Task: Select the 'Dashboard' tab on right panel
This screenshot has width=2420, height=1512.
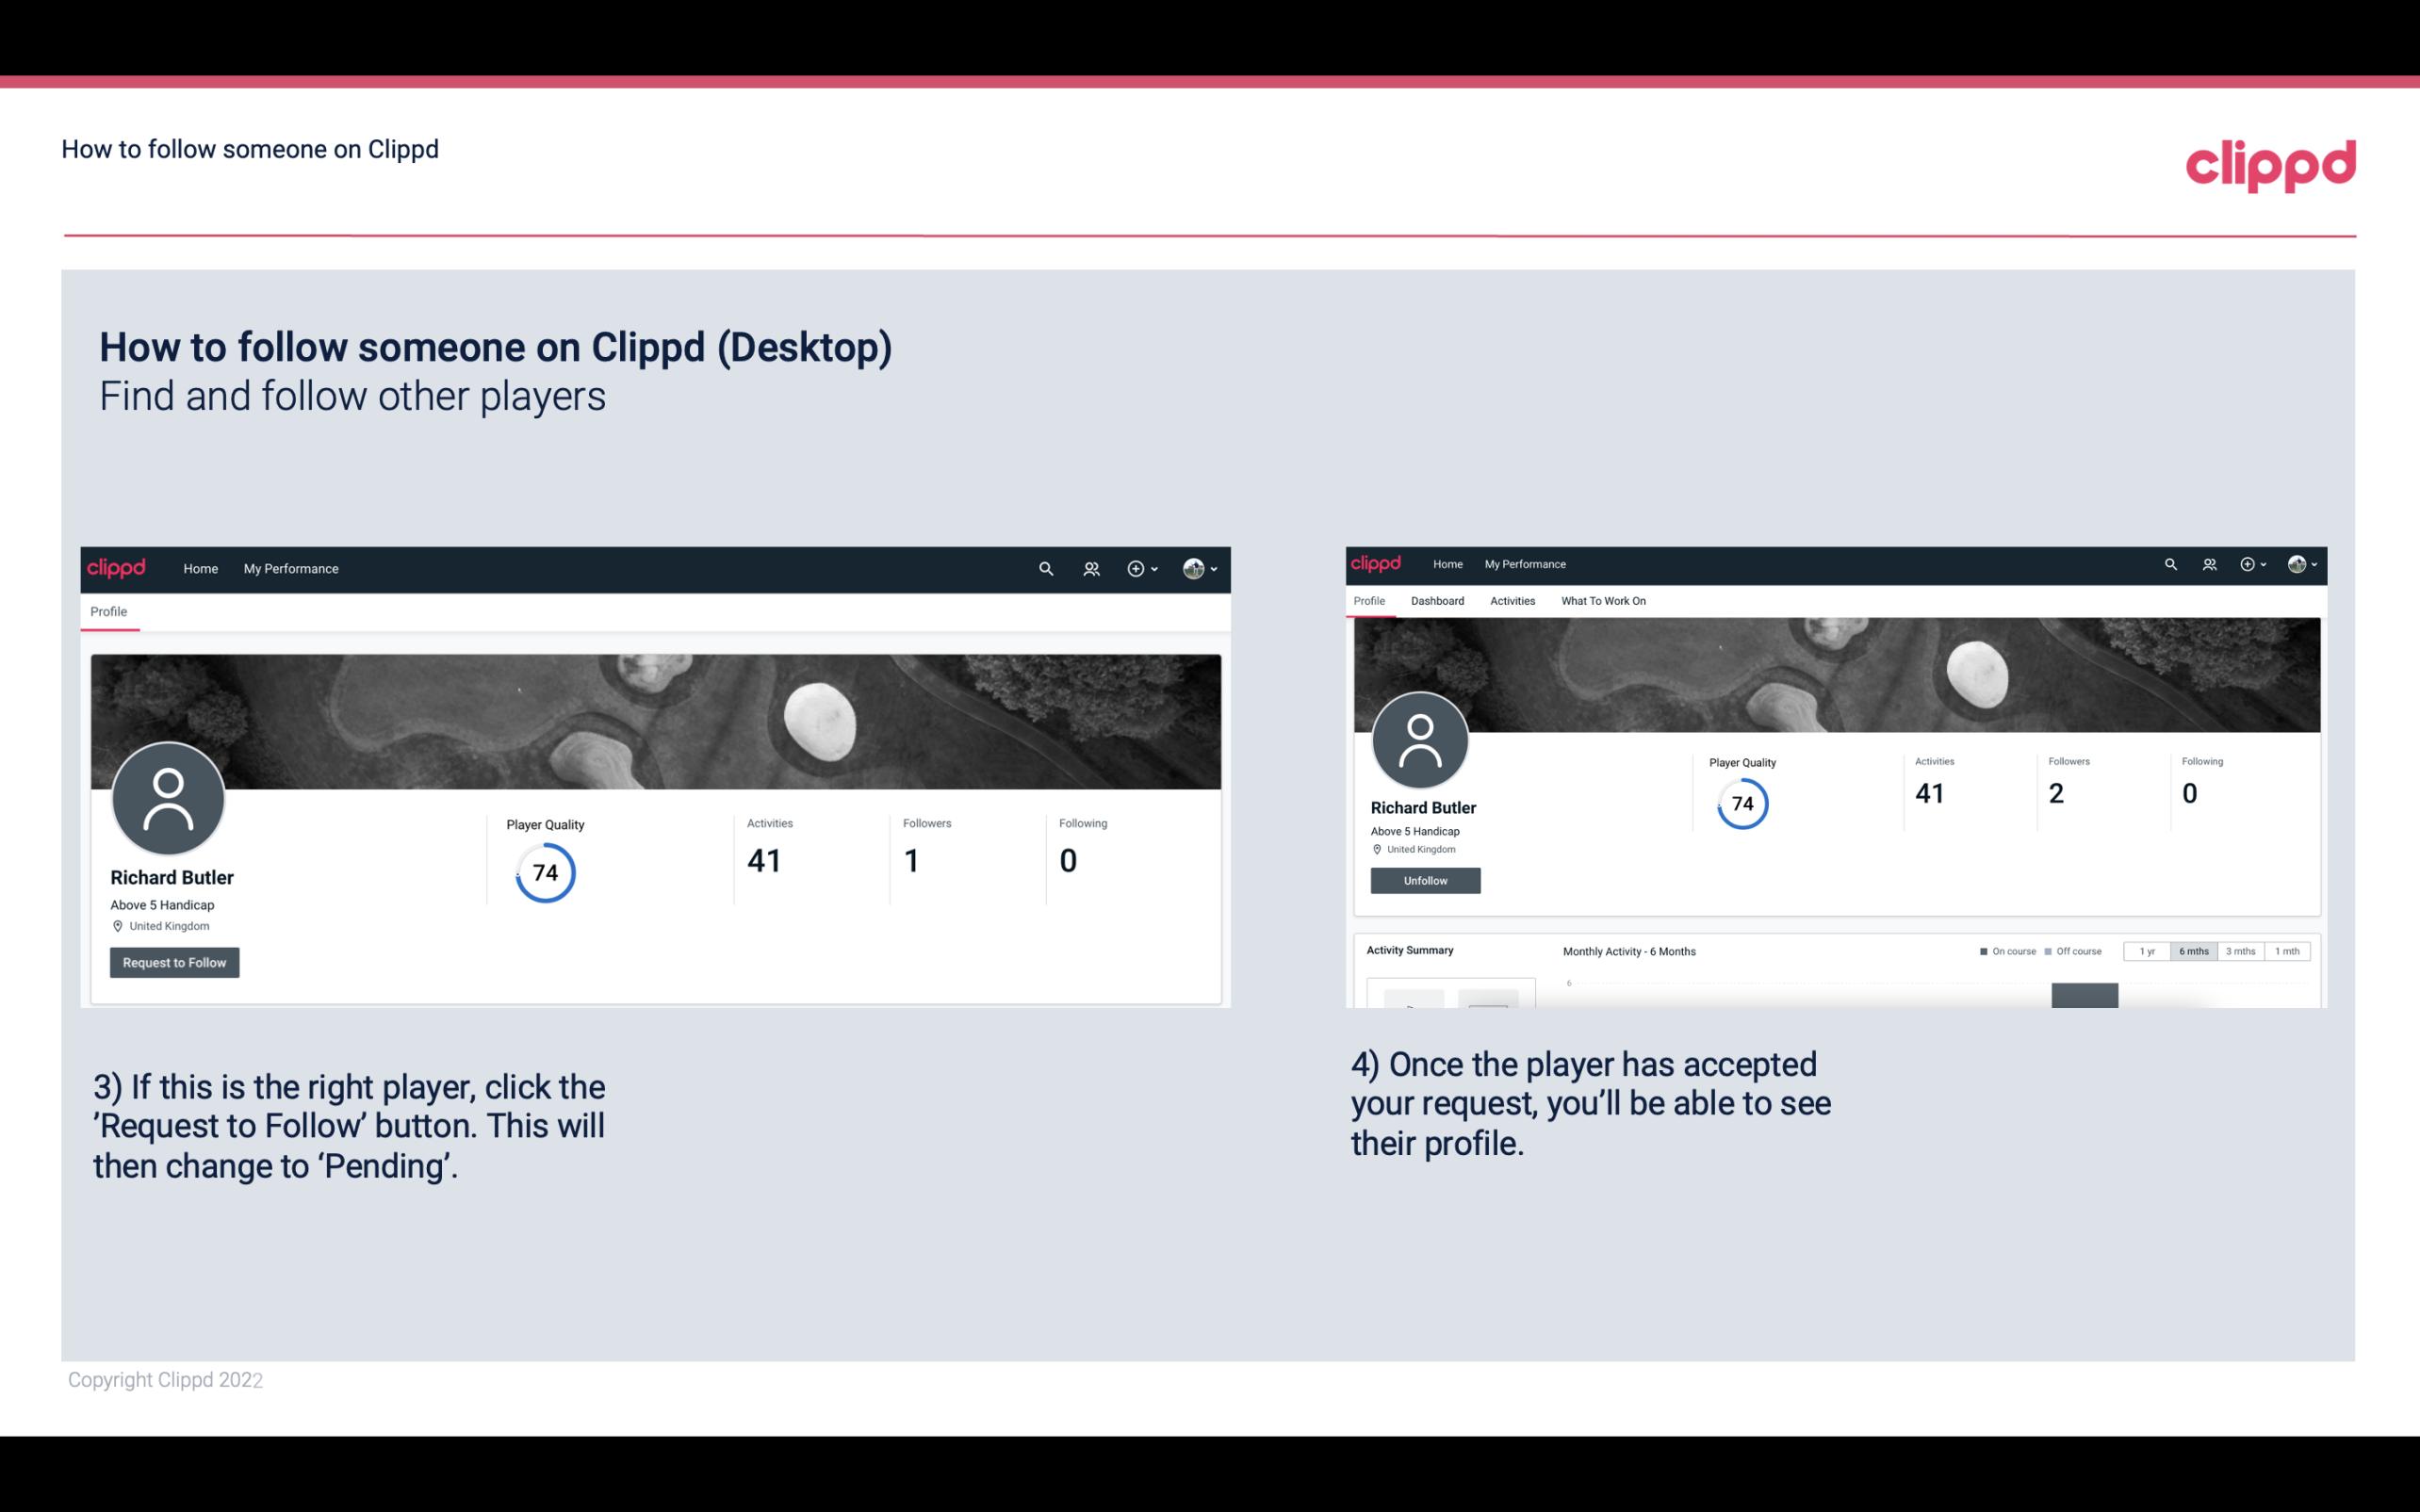Action: [1435, 601]
